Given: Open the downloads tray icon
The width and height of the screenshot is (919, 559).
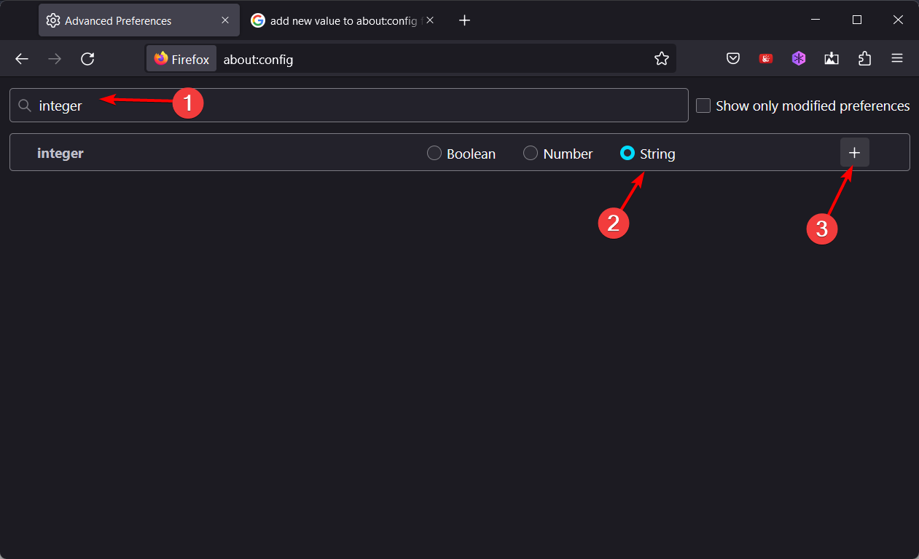Looking at the screenshot, I should [x=832, y=59].
